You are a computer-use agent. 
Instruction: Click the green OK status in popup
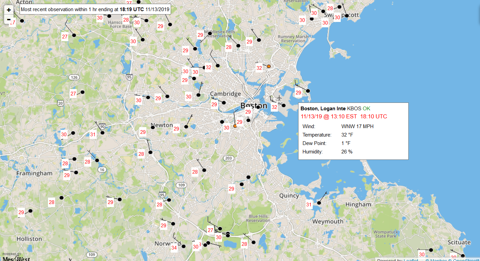(367, 109)
